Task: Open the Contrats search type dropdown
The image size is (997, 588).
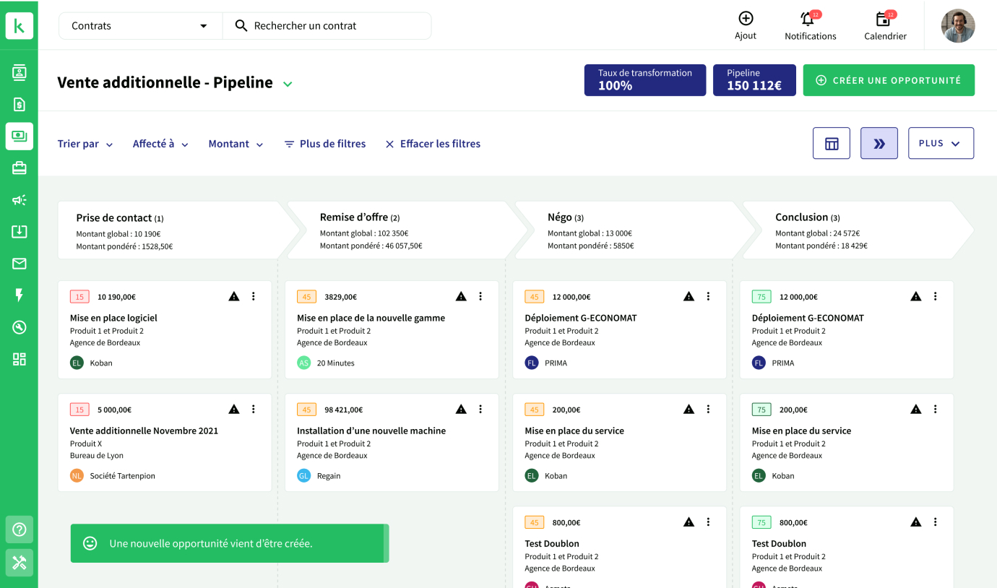Action: [139, 26]
